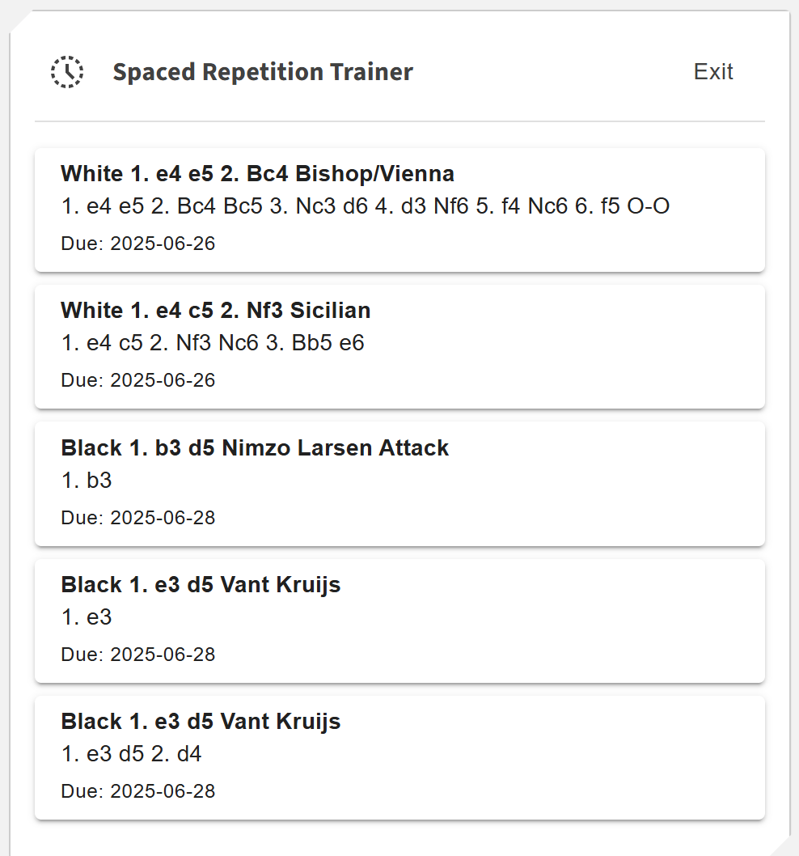Click the due date on the Bishop/Vienna card
The height and width of the screenshot is (856, 799).
[138, 244]
